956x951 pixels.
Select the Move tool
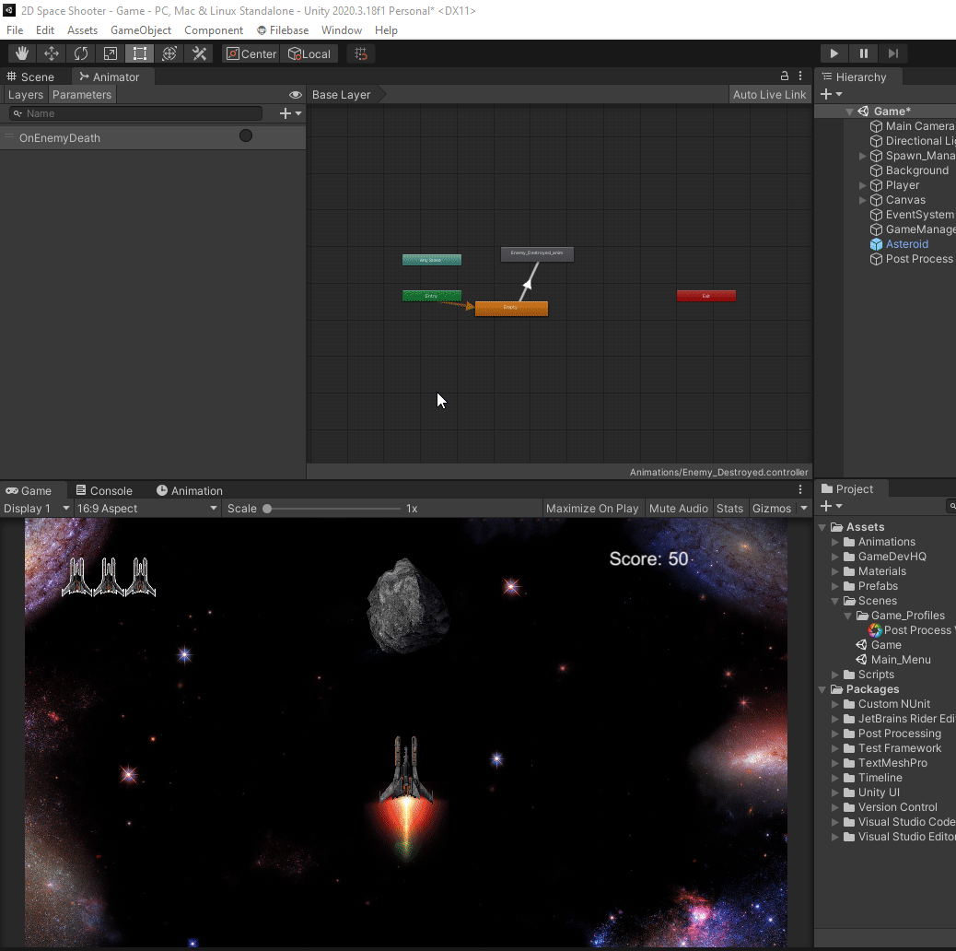tap(52, 53)
